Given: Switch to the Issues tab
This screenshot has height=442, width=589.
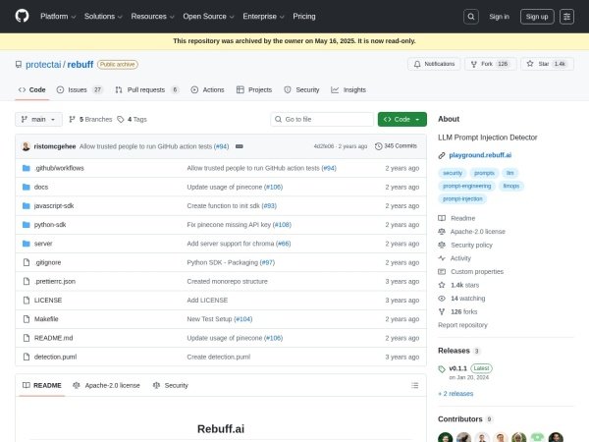Looking at the screenshot, I should 80,89.
